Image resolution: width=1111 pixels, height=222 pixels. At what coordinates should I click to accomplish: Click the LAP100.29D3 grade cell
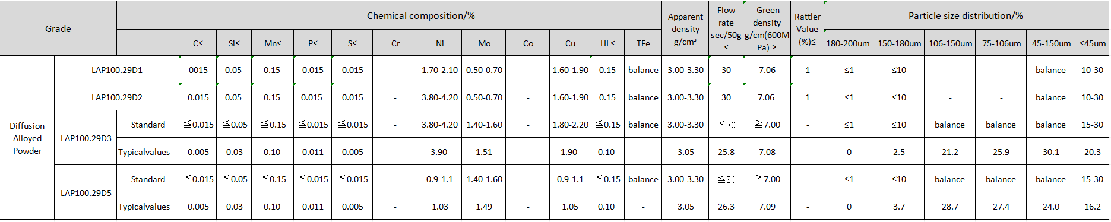(86, 138)
